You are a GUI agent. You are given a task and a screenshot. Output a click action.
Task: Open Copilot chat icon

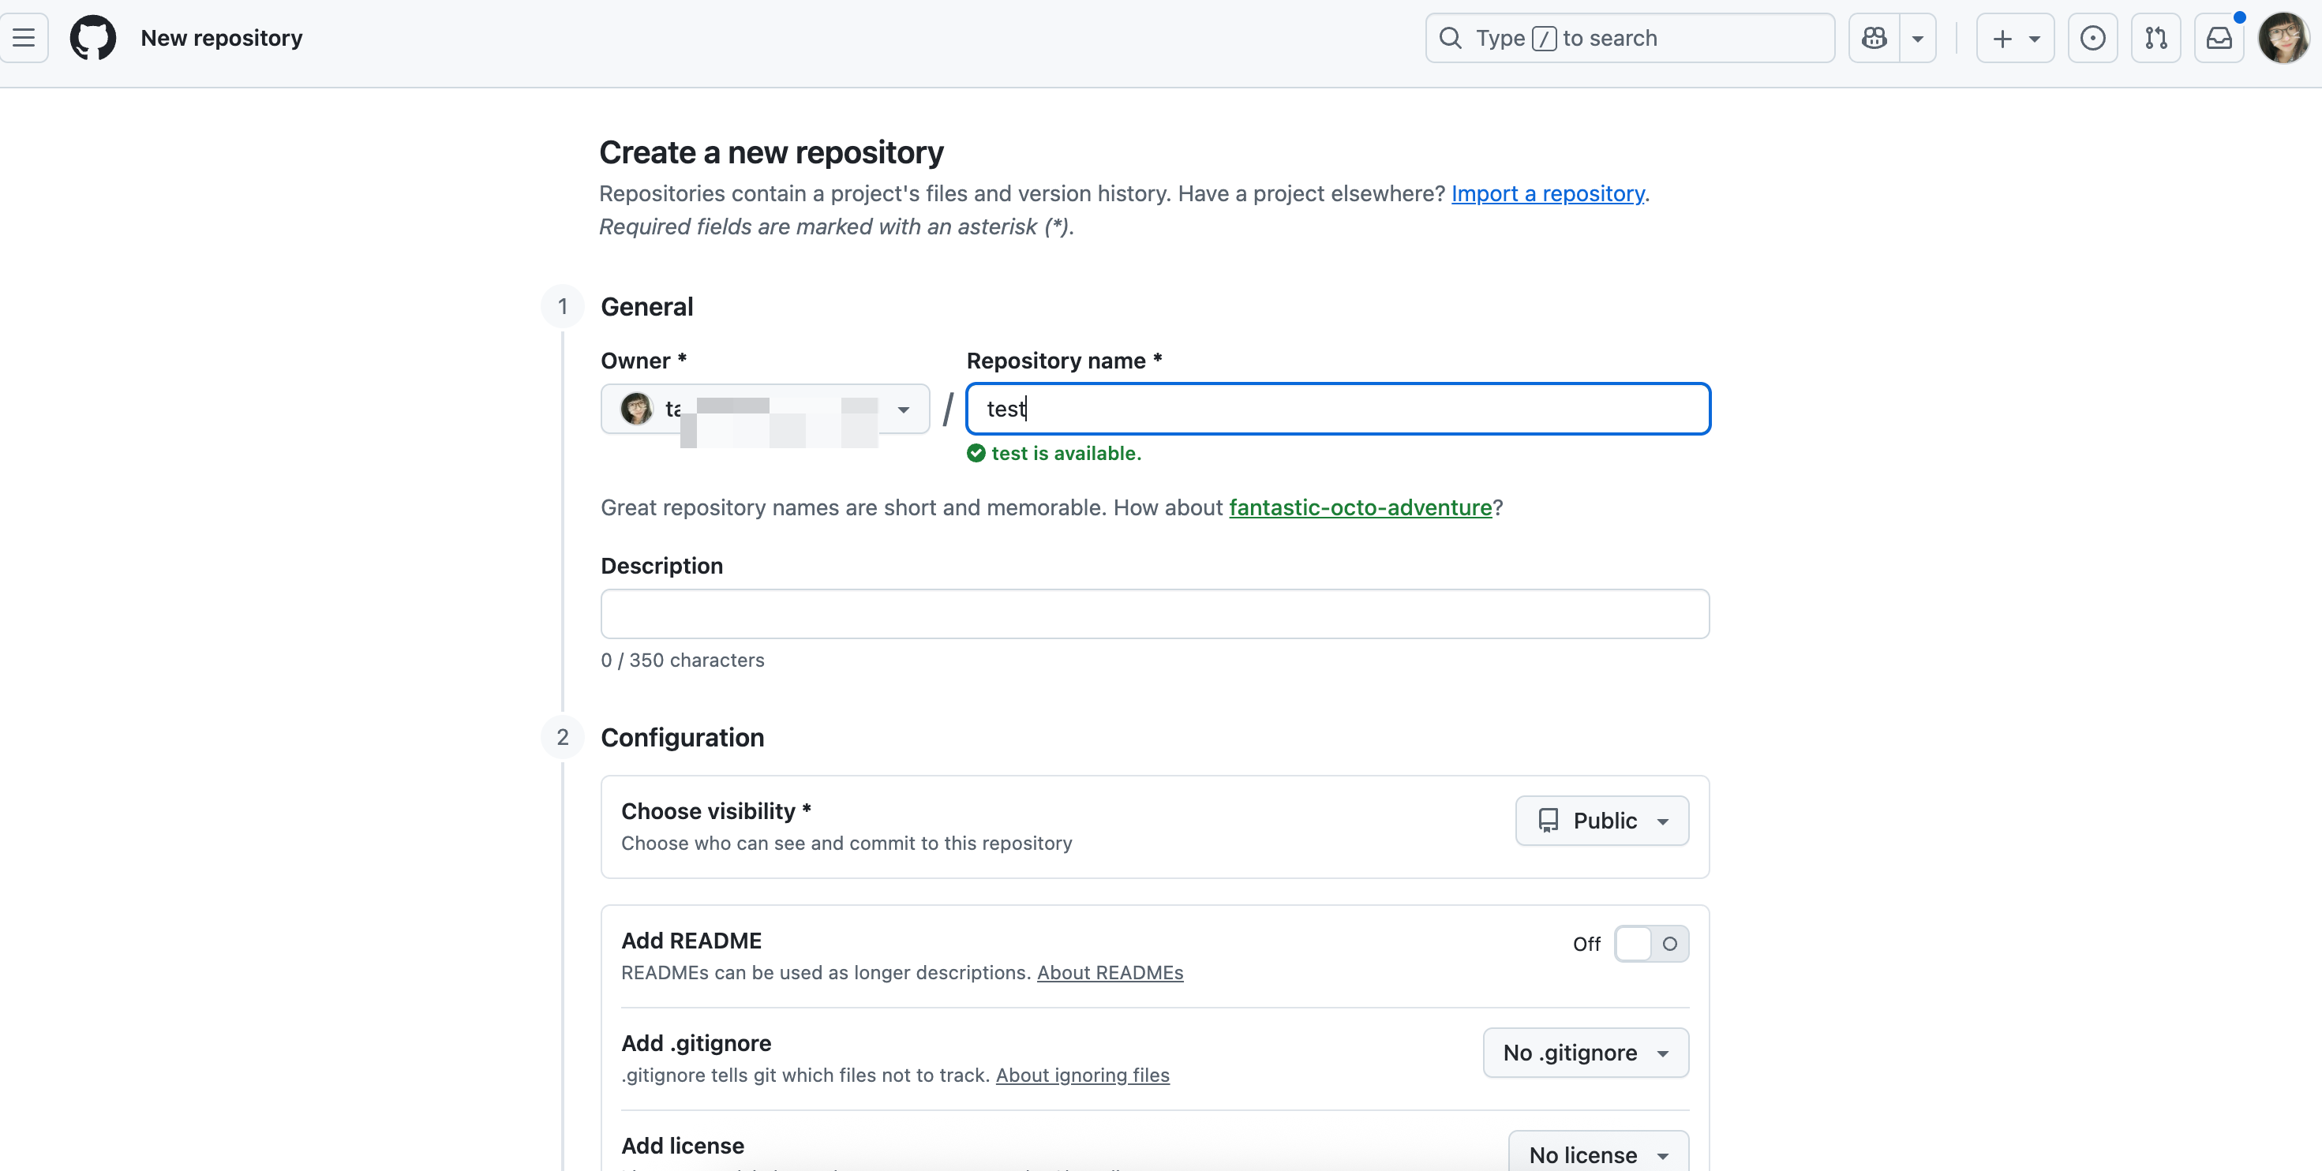coord(1874,38)
